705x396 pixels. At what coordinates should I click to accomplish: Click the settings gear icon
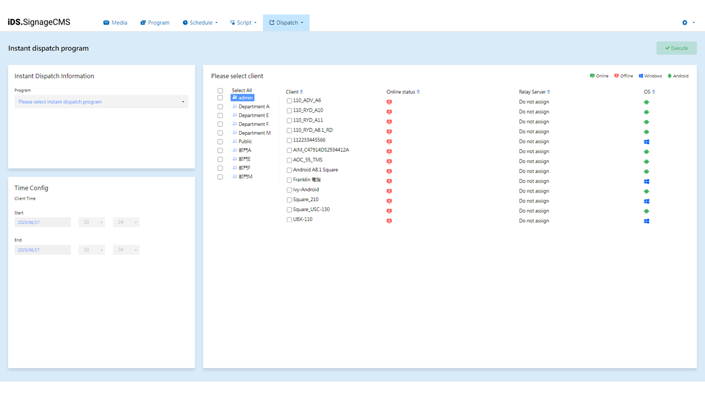[x=685, y=23]
